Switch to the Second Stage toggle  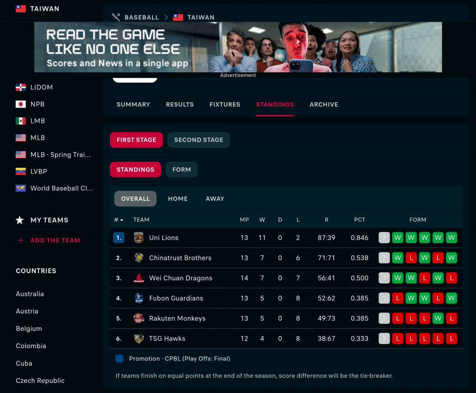(x=198, y=140)
